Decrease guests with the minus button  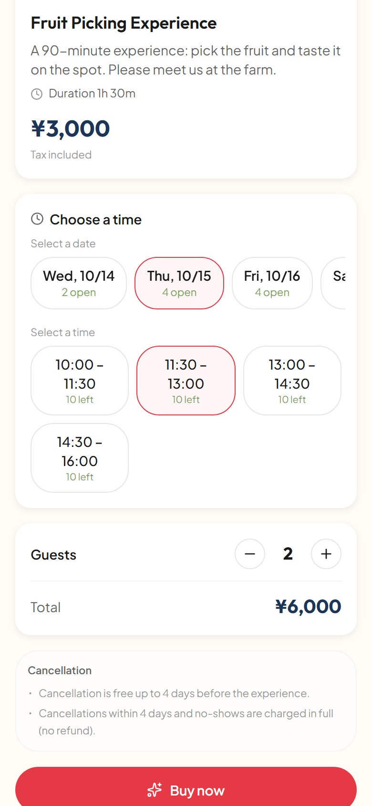250,554
